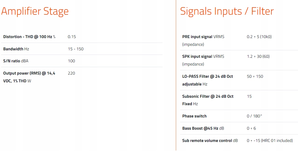Viewport: 298px width, 151px height.
Task: Select the S/N ratio dBA label
Action: click(x=16, y=61)
